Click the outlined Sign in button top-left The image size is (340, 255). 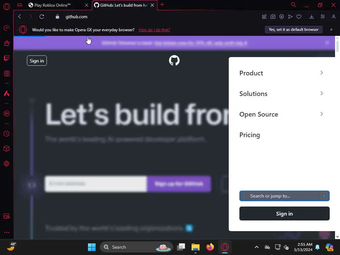pyautogui.click(x=37, y=61)
